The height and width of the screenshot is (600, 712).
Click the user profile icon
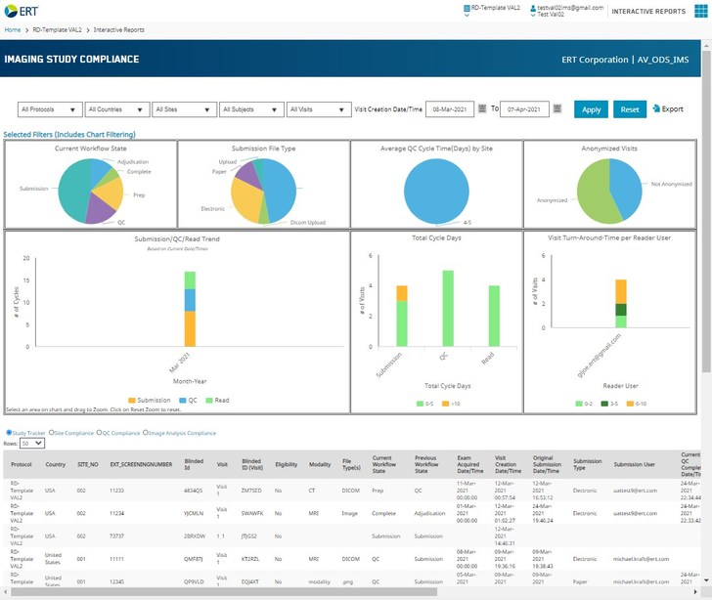(x=533, y=8)
